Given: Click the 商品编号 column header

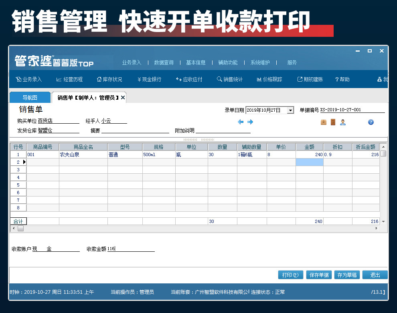Looking at the screenshot, I should (x=43, y=147).
